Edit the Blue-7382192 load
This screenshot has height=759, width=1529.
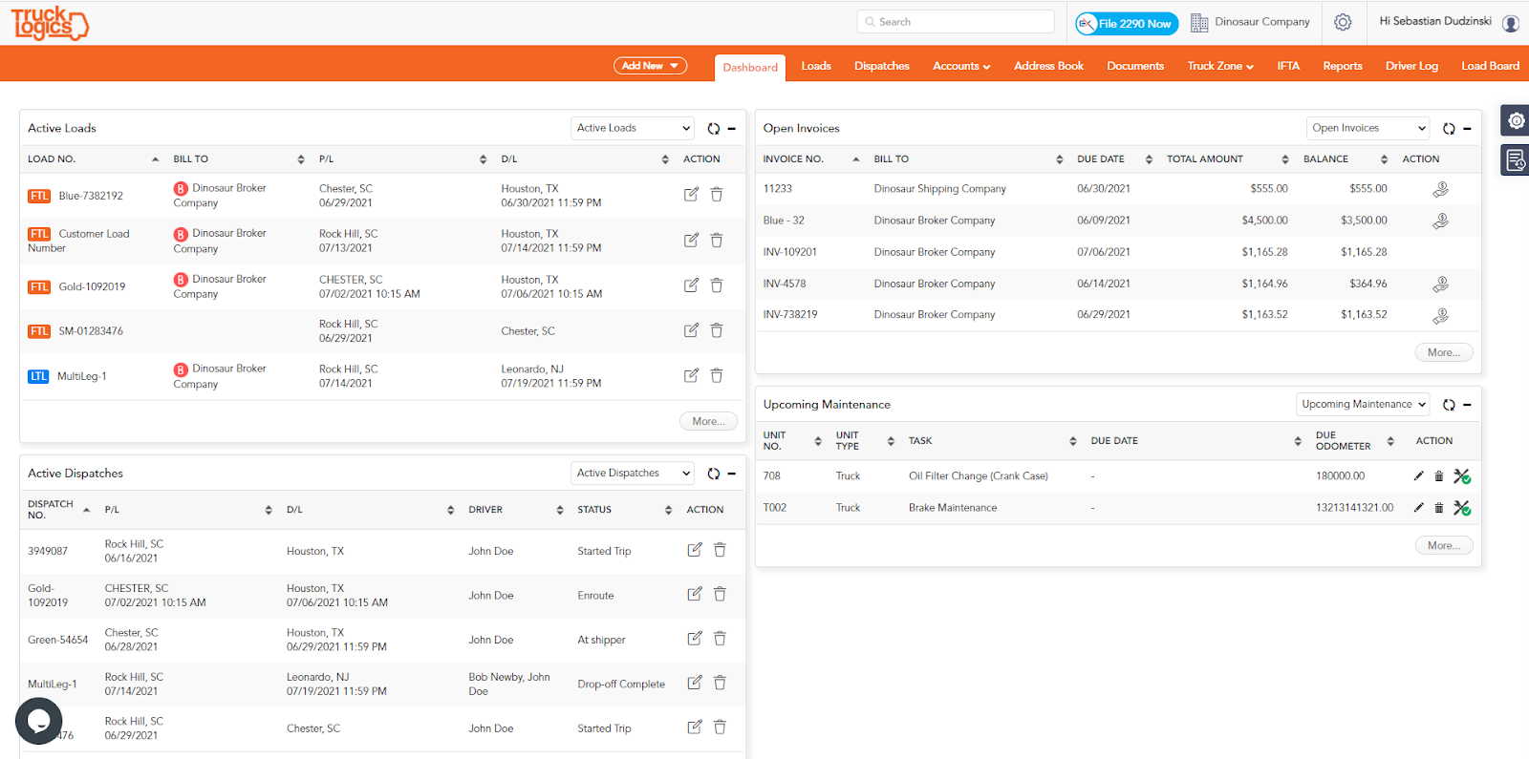pos(691,195)
